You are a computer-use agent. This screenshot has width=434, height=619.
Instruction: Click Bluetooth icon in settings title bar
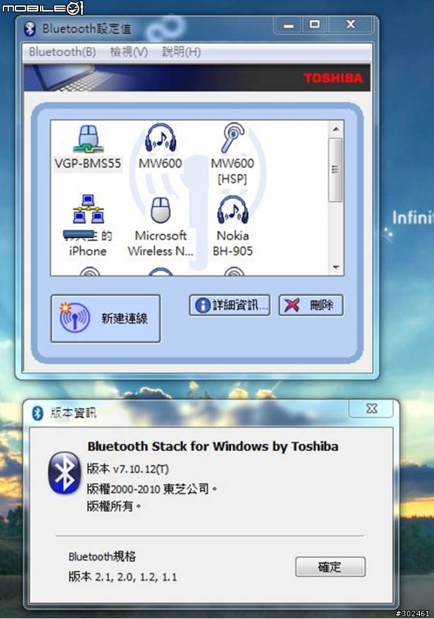pyautogui.click(x=30, y=29)
